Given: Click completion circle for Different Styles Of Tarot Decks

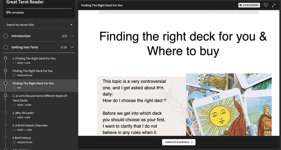Looking at the screenshot, I should (6, 95).
